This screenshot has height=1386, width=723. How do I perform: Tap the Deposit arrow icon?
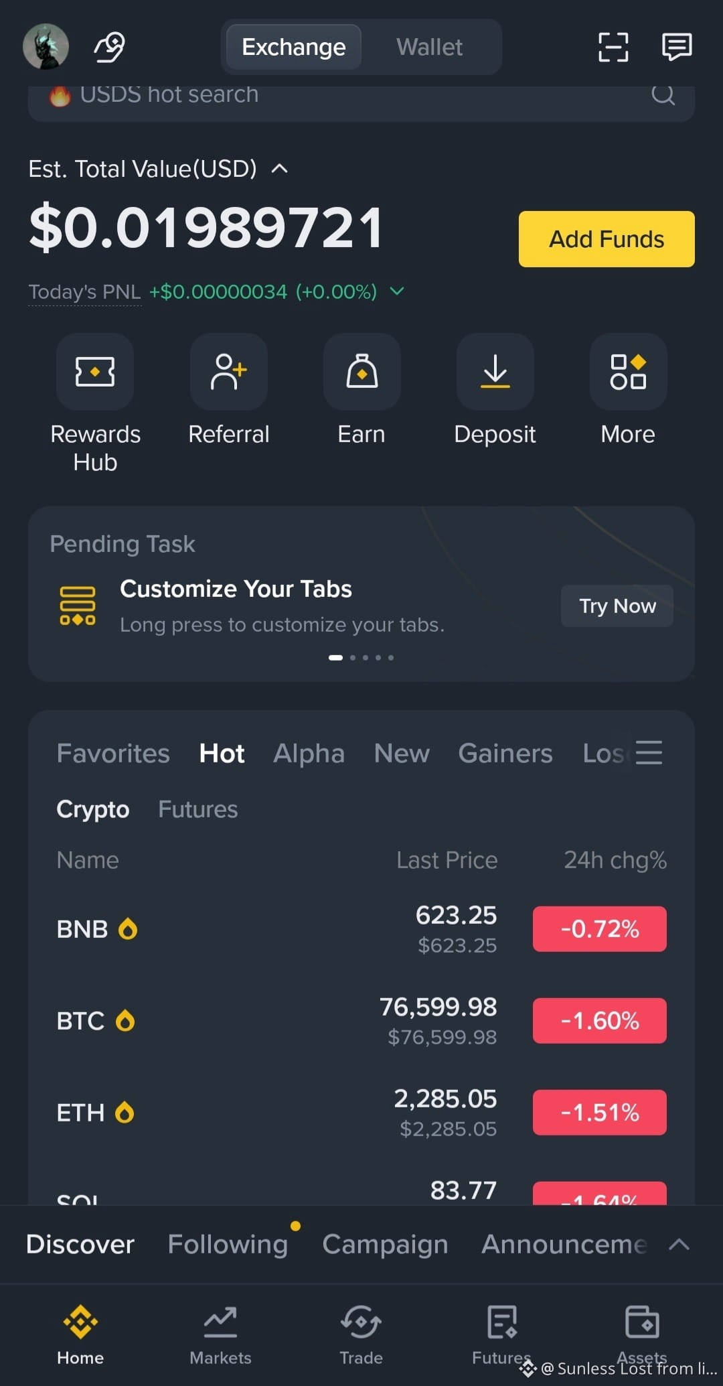point(495,372)
